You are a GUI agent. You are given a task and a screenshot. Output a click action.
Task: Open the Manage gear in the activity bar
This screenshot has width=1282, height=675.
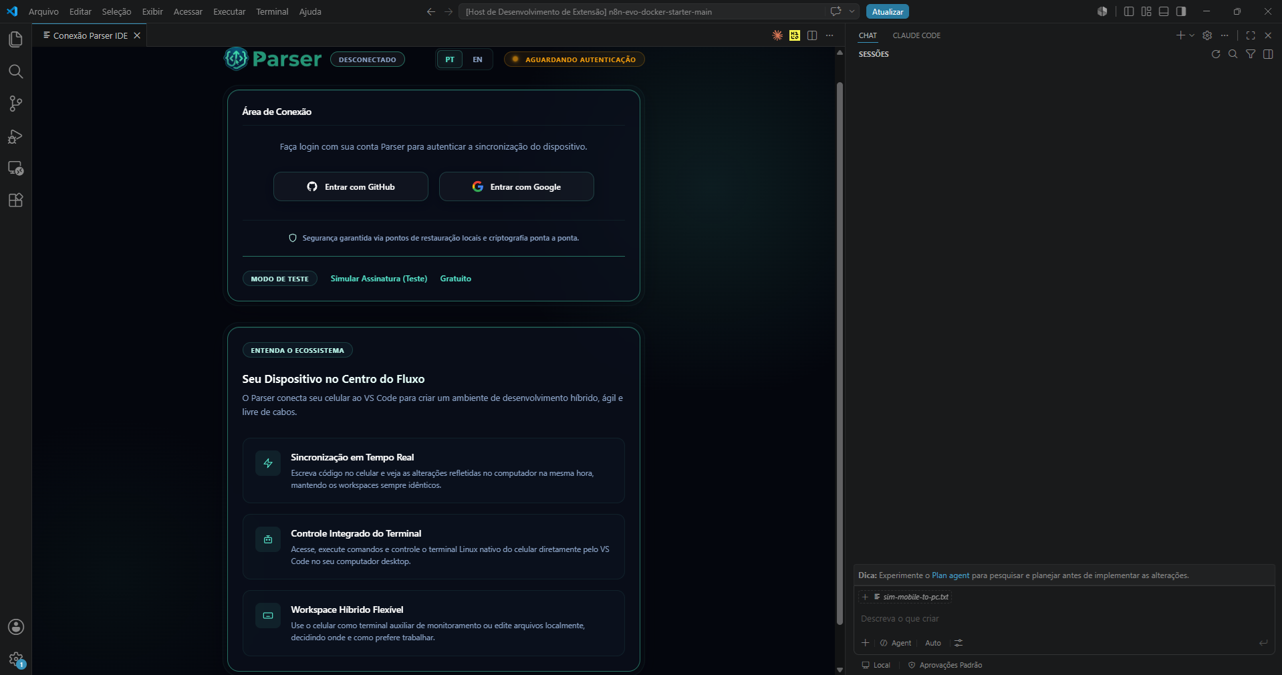pos(16,659)
